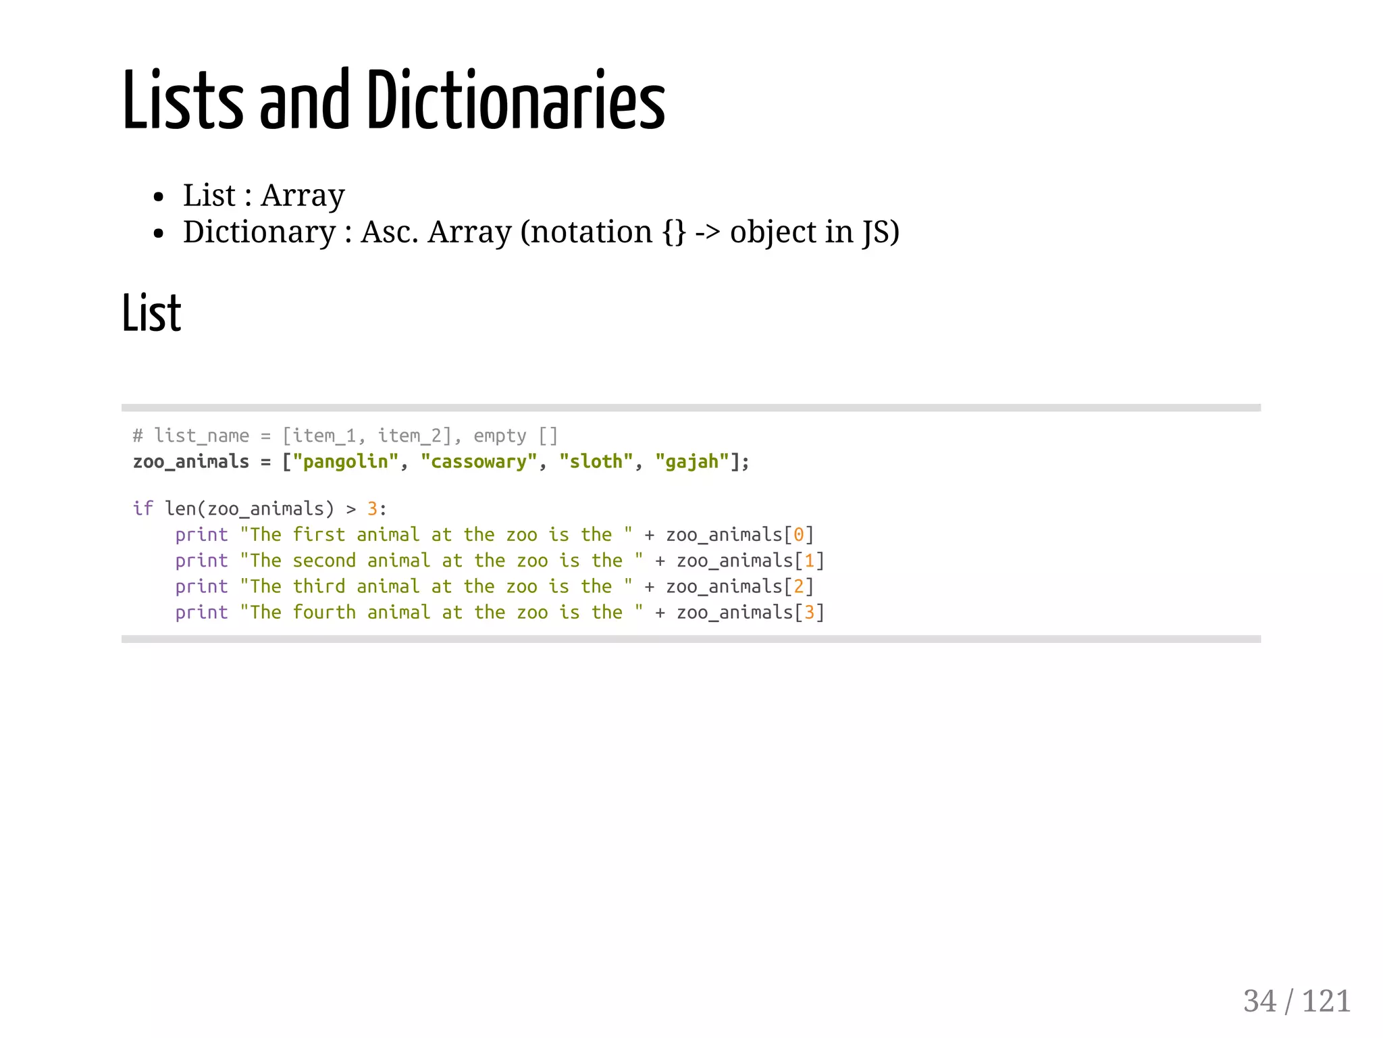Click the orange number 3 in condition
1383x1038 pixels.
pos(372,509)
